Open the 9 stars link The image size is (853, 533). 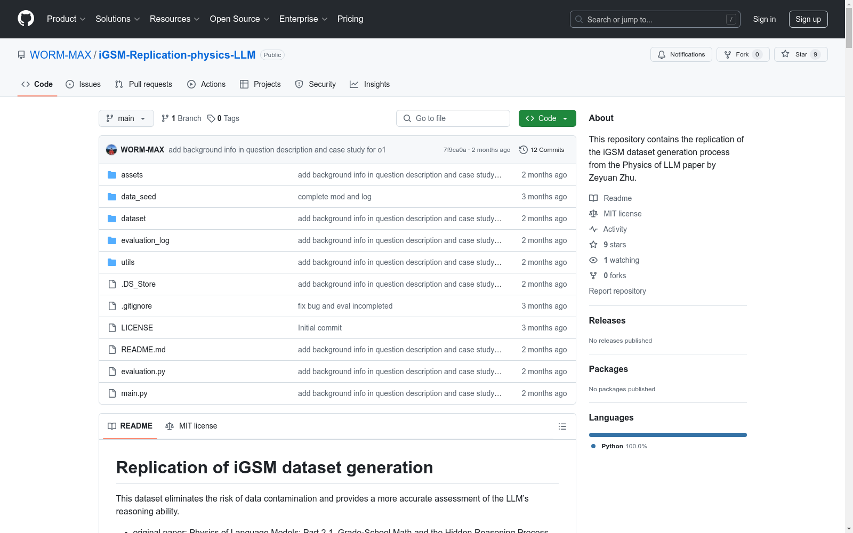click(x=615, y=245)
